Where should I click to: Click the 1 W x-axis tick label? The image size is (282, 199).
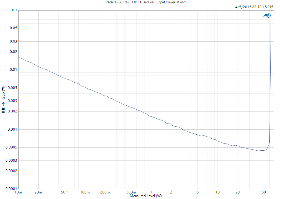coord(151,192)
